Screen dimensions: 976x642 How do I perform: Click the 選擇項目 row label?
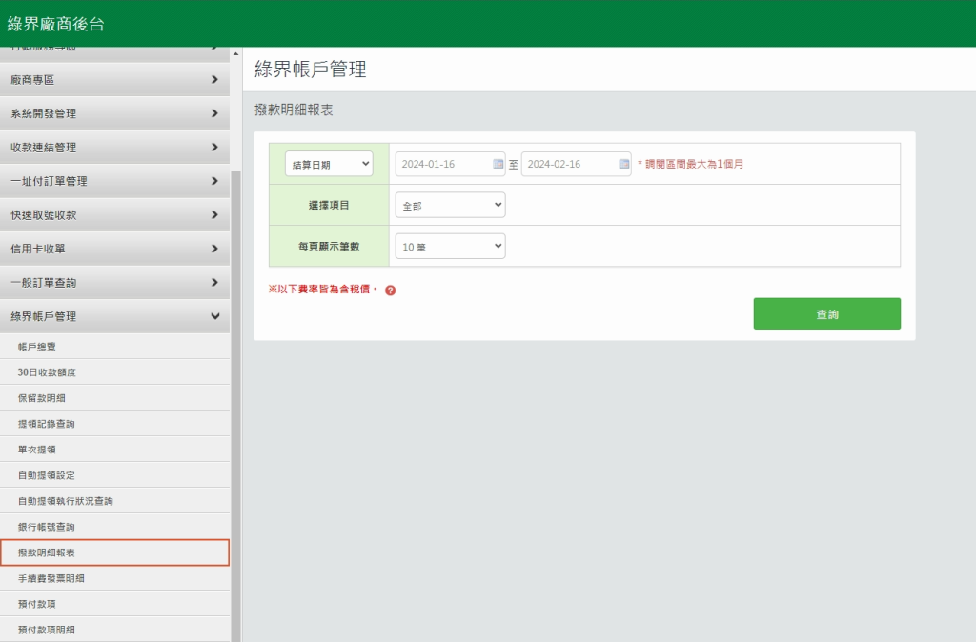point(329,206)
